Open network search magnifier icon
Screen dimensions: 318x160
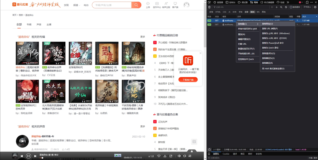pyautogui.click(x=281, y=7)
